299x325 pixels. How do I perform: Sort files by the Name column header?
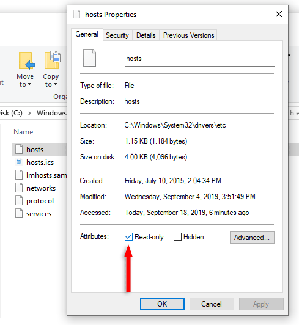pyautogui.click(x=23, y=132)
